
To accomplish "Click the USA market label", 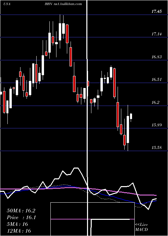I will pos(7,4).
